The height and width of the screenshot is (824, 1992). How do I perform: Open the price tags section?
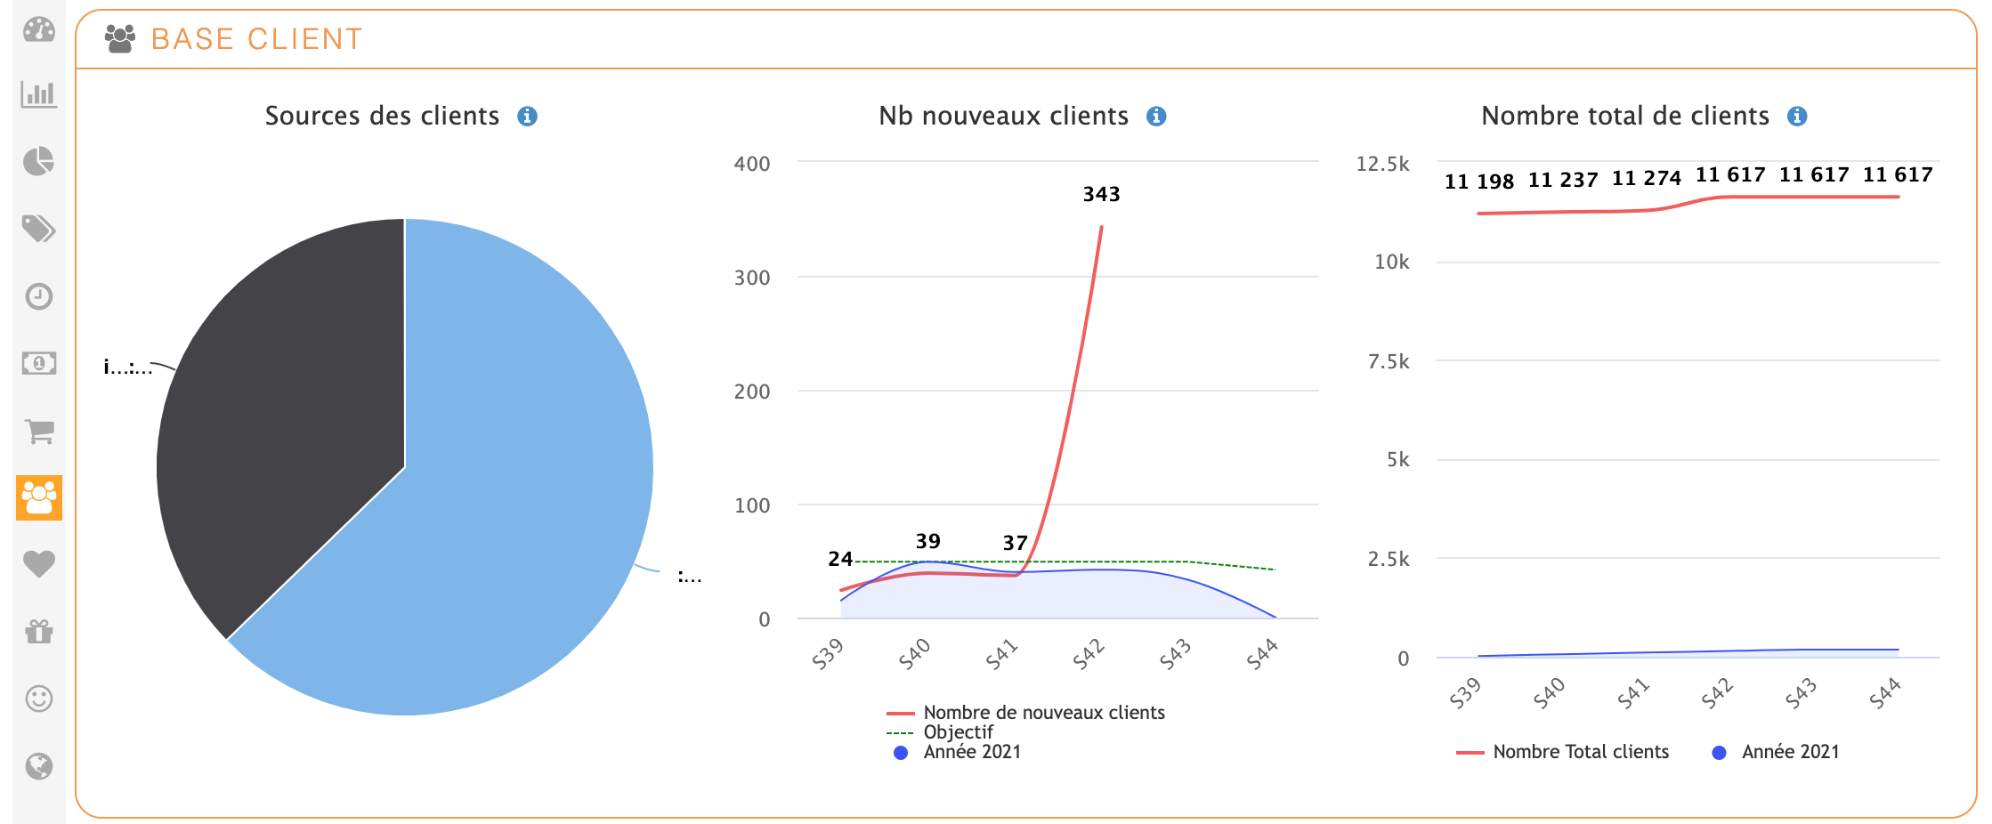click(39, 229)
